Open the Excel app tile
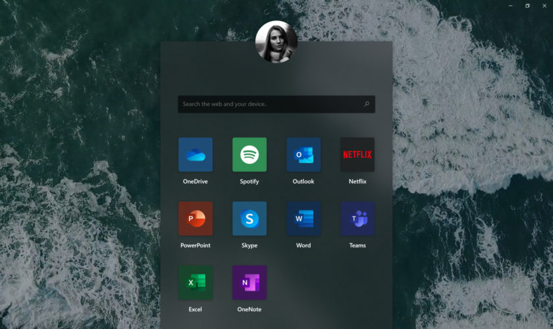This screenshot has height=329, width=553. tap(196, 282)
